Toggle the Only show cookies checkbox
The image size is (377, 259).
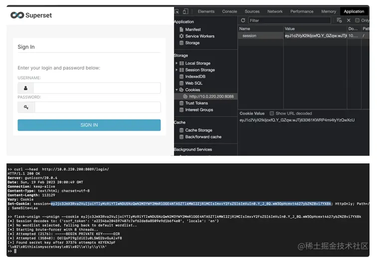pos(357,20)
